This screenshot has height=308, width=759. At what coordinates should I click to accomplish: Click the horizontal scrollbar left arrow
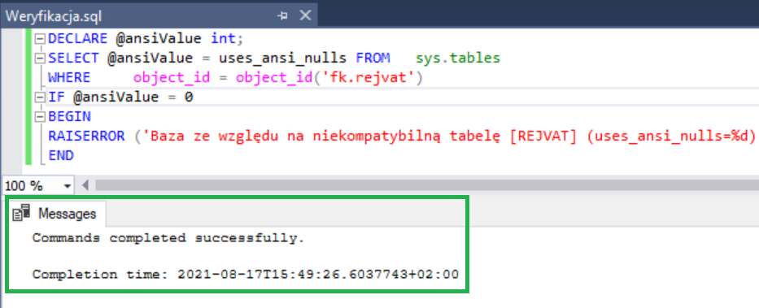point(85,185)
